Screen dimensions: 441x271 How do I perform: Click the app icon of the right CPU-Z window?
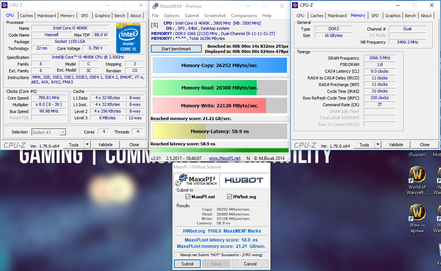(295, 5)
